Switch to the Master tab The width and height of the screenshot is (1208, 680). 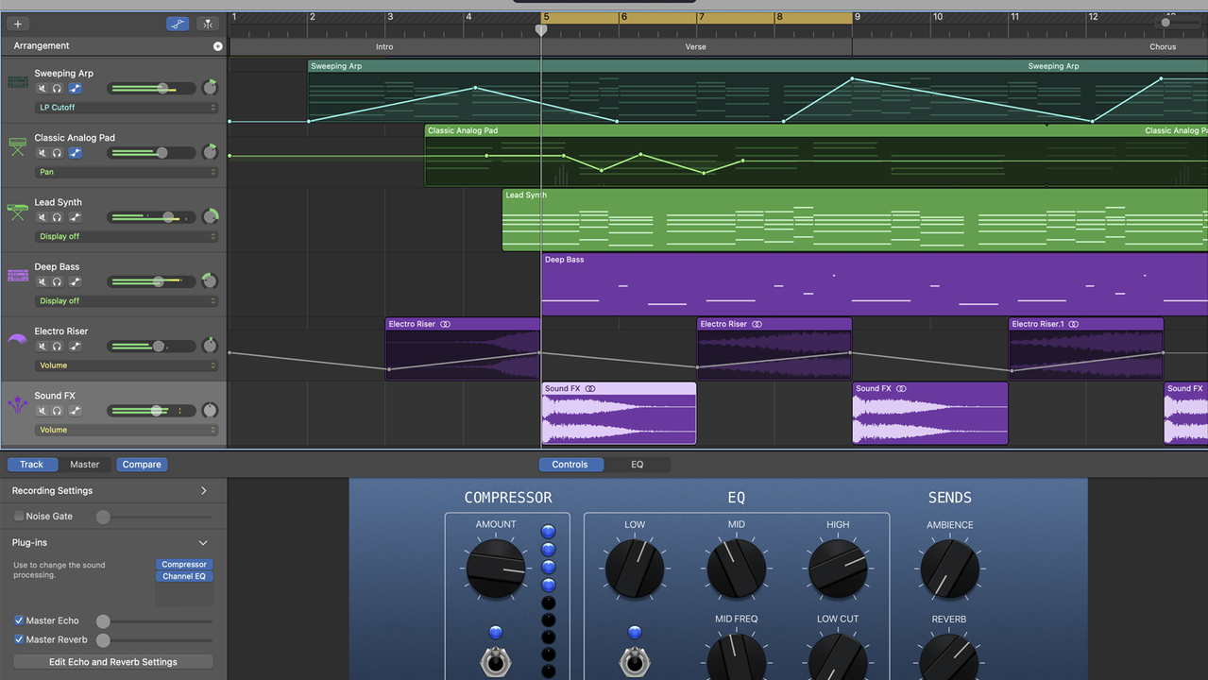coord(85,465)
